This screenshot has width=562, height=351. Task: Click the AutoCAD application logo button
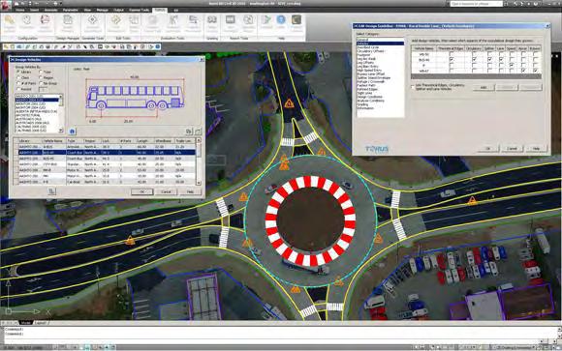click(x=6, y=5)
